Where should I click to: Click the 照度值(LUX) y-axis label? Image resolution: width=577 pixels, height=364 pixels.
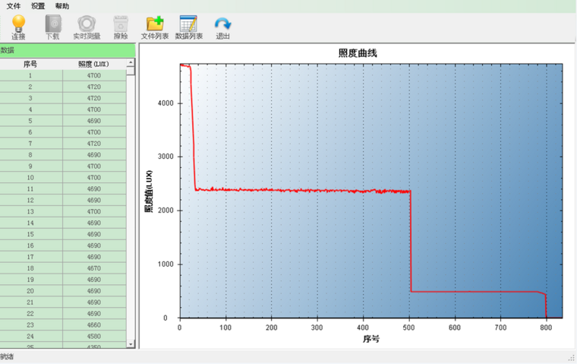coord(148,191)
